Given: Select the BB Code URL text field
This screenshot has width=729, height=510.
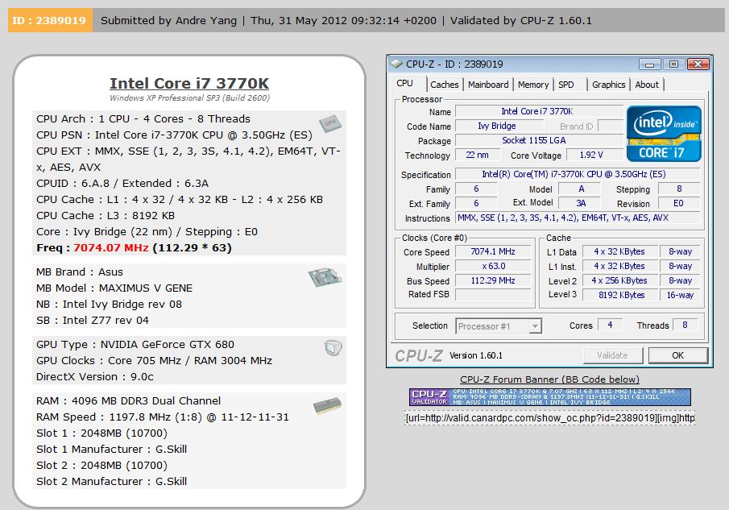Looking at the screenshot, I should (x=557, y=417).
